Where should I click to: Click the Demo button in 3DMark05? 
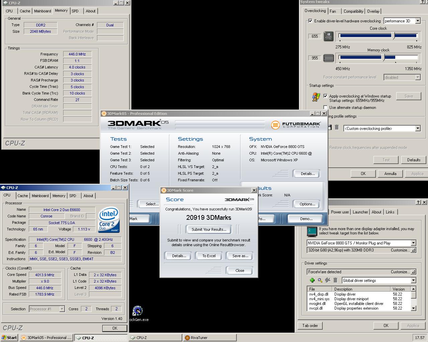coord(306,219)
